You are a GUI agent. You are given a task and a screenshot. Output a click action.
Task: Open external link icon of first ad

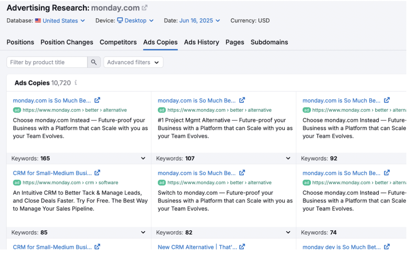pyautogui.click(x=97, y=100)
